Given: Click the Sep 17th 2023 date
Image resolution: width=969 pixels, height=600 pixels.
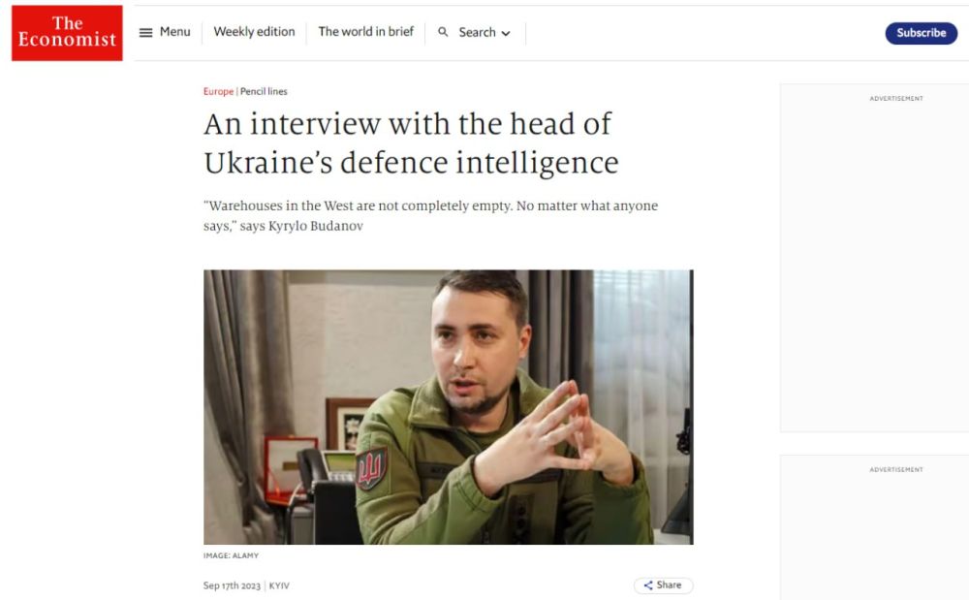Looking at the screenshot, I should click(232, 585).
